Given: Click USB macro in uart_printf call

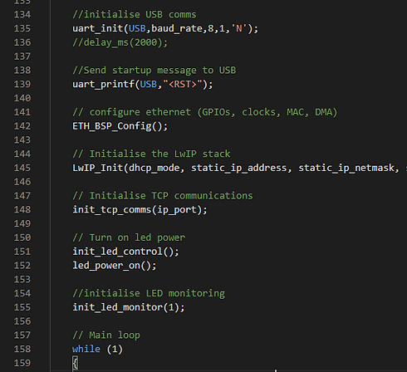Looking at the screenshot, I should pos(149,84).
